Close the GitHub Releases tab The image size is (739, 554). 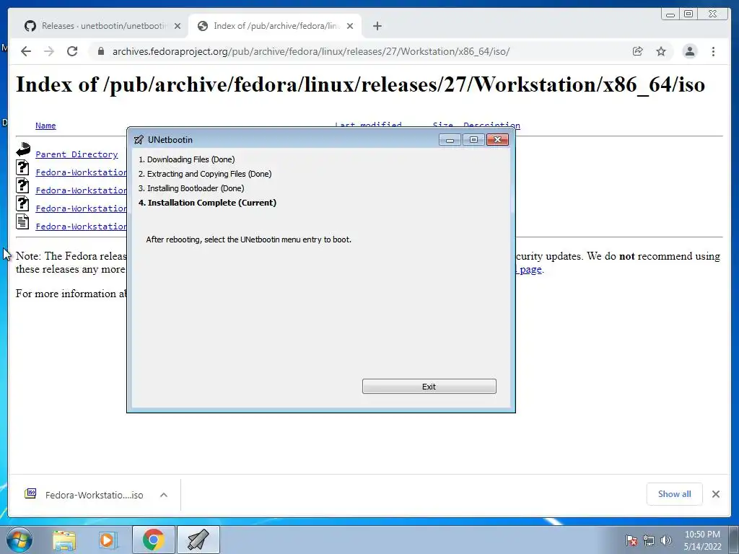tap(178, 26)
